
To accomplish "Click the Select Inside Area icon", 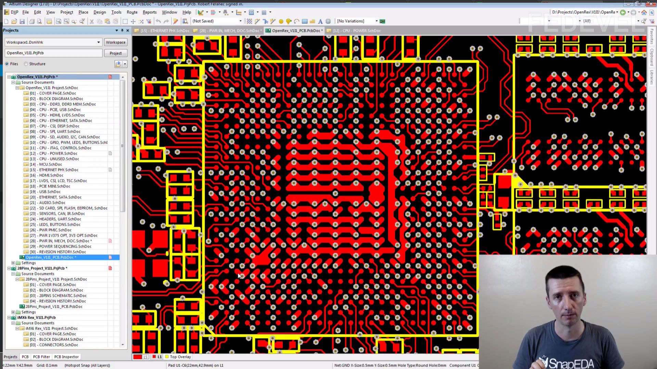I will coord(125,22).
